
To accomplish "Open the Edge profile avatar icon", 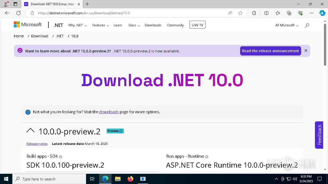I will 6,4.
